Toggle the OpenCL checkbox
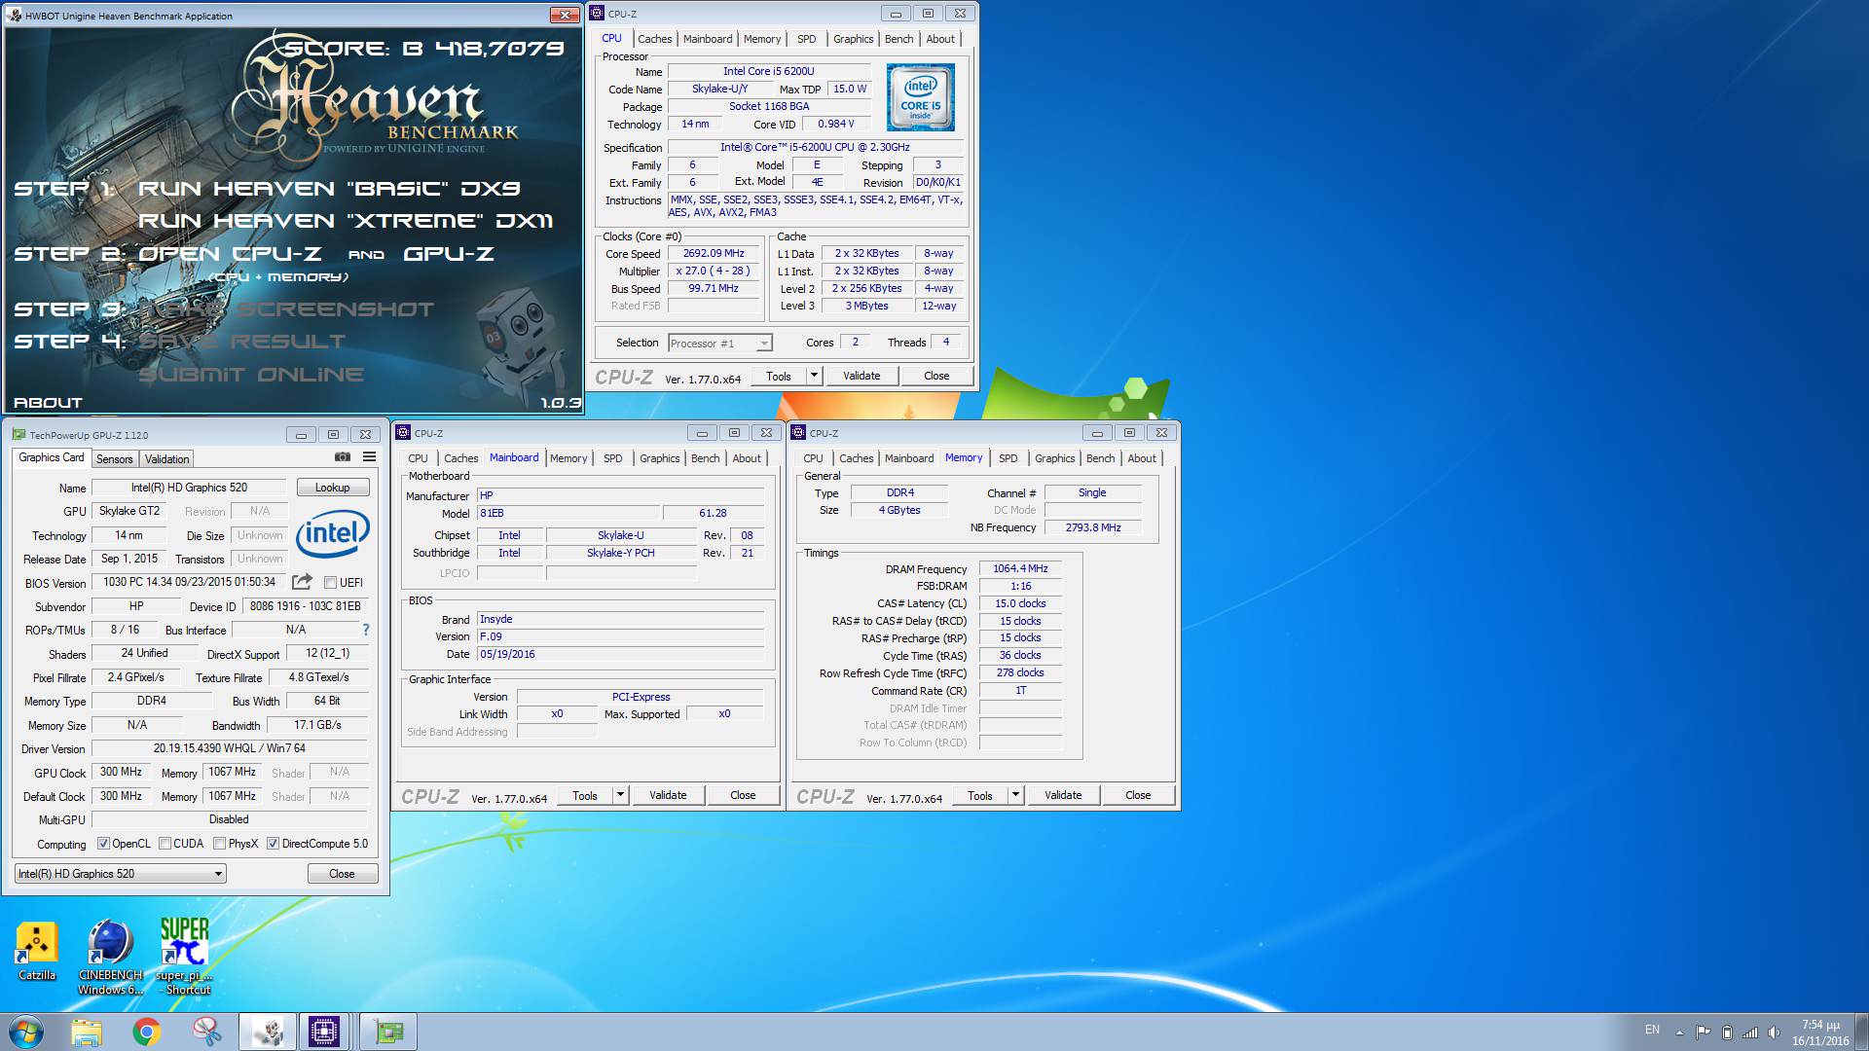This screenshot has height=1051, width=1869. tap(103, 844)
